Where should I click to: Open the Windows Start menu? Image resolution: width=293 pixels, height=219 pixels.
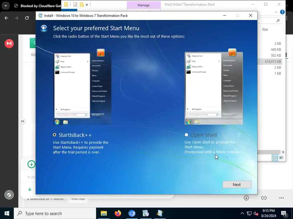pos(7,213)
